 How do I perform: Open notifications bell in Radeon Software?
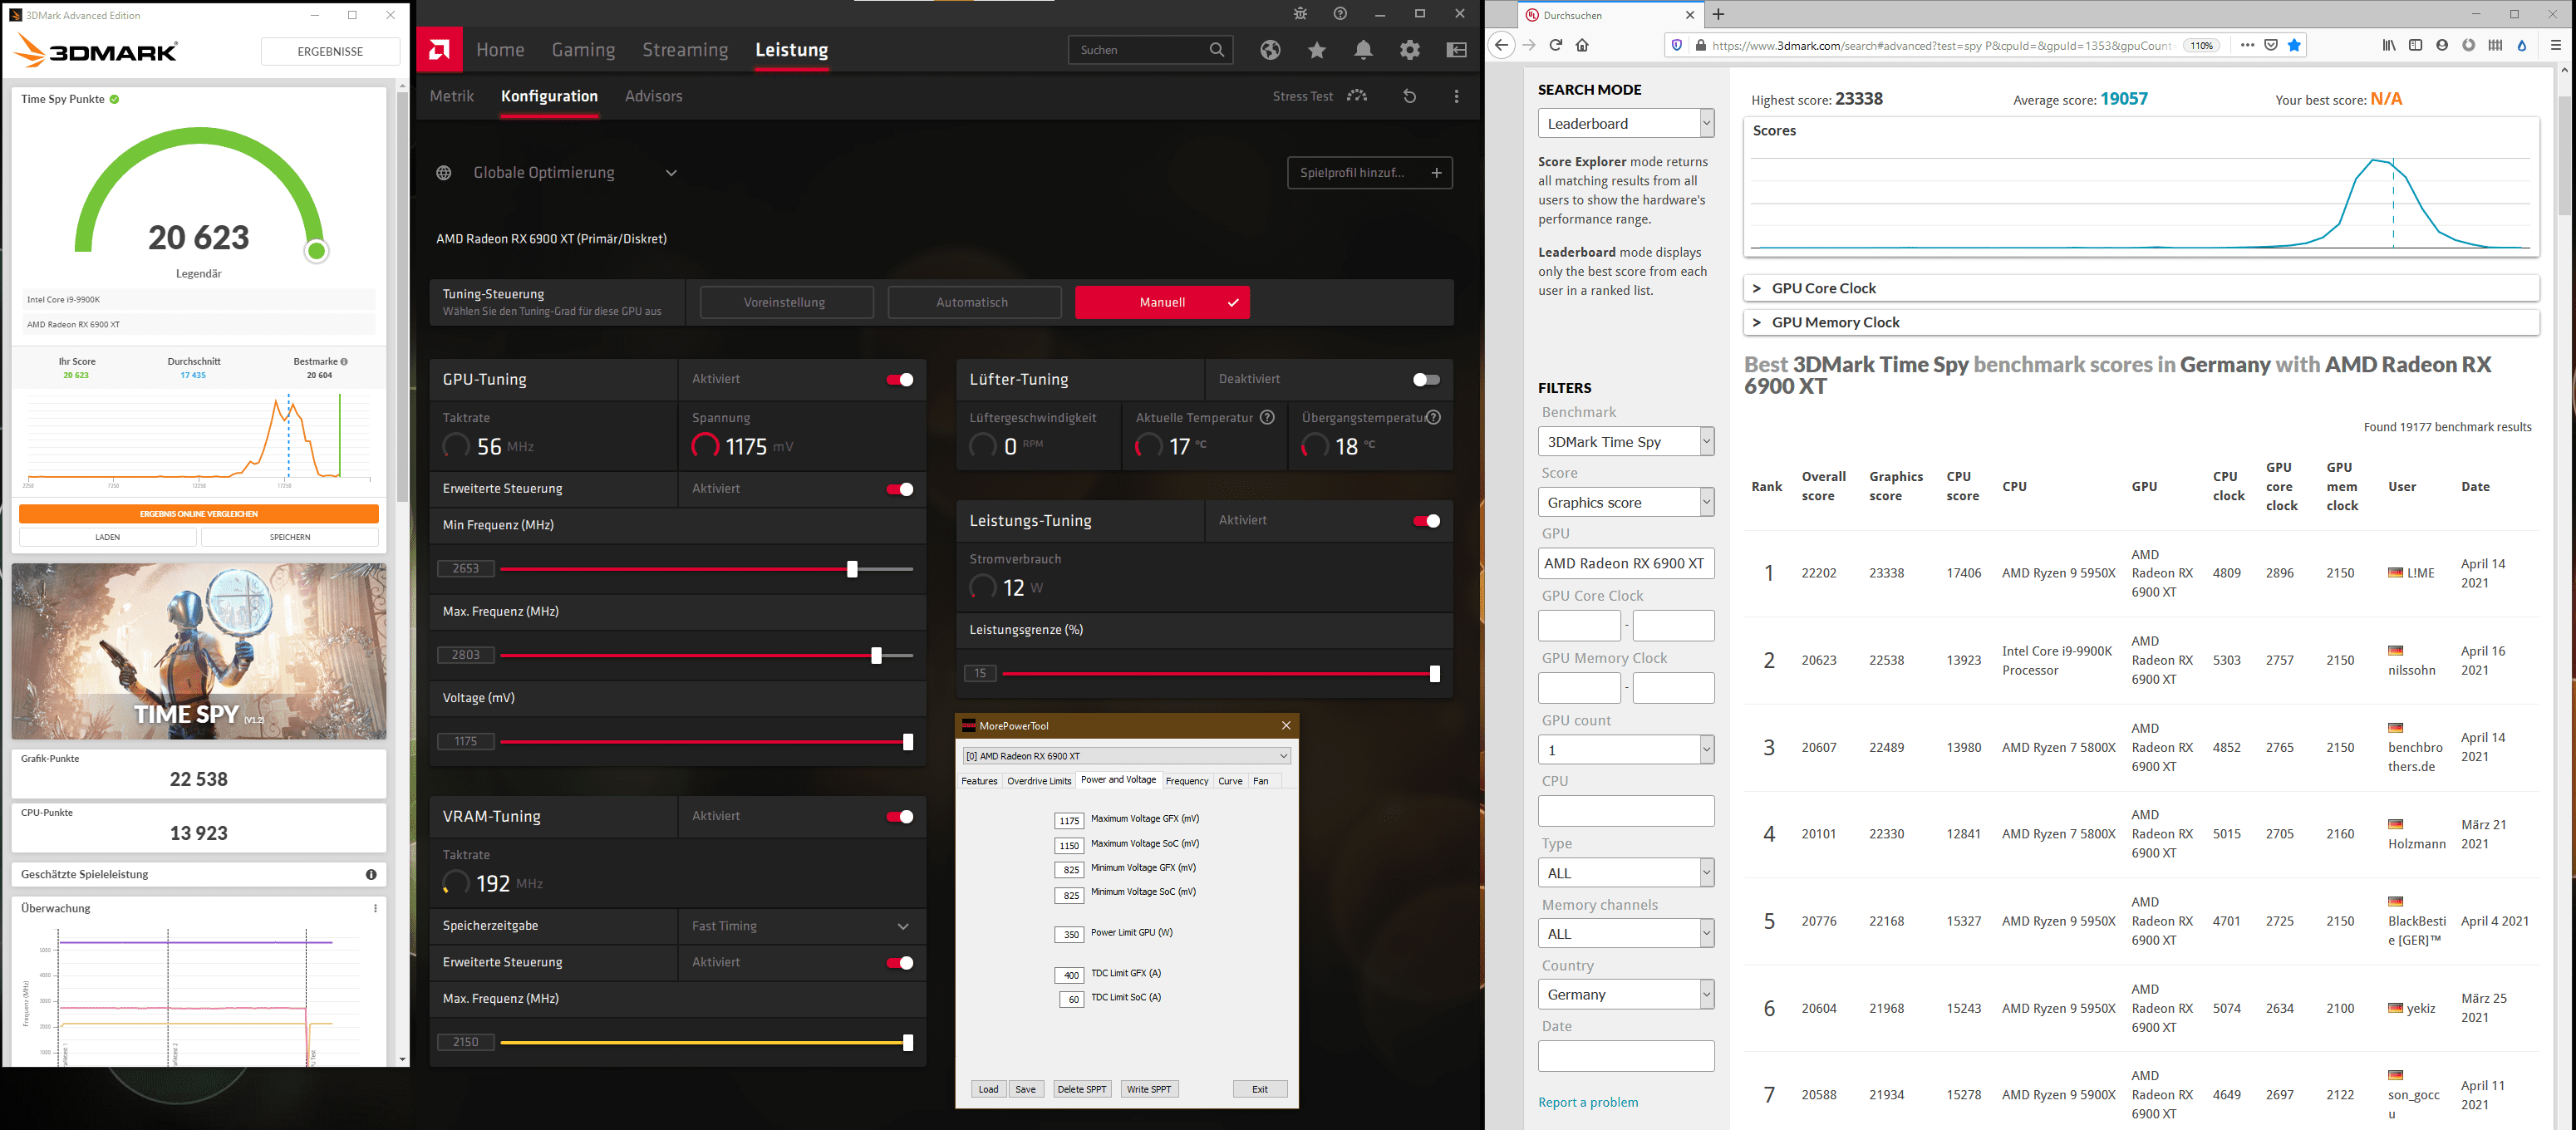tap(1363, 50)
